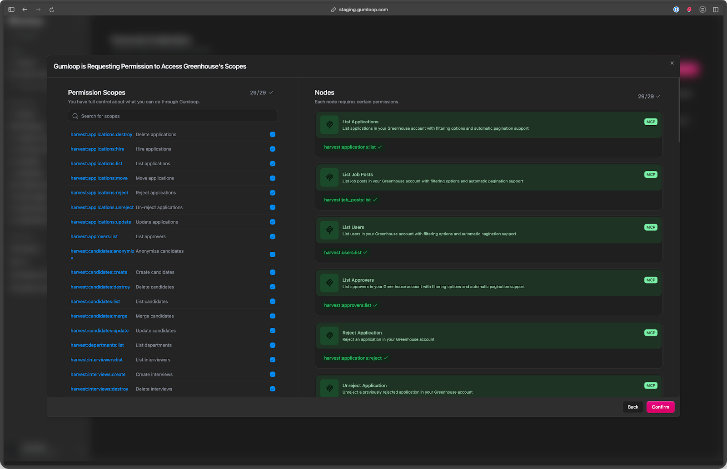
Task: Open the browser split view icon
Action: point(716,10)
